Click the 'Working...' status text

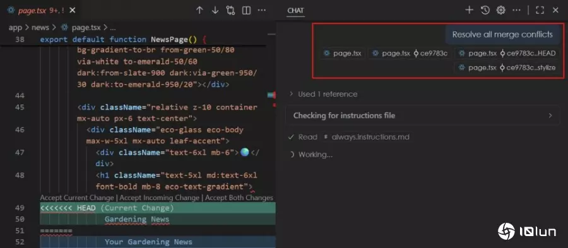coord(315,155)
